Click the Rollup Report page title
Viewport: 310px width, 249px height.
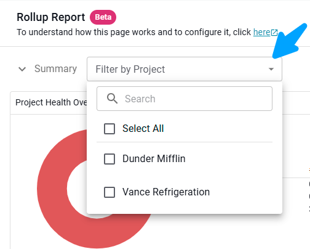pyautogui.click(x=51, y=17)
